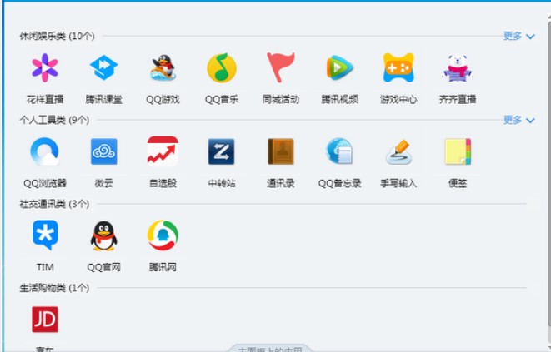Expand 更多 in 休闲娱乐类 section

pos(519,36)
